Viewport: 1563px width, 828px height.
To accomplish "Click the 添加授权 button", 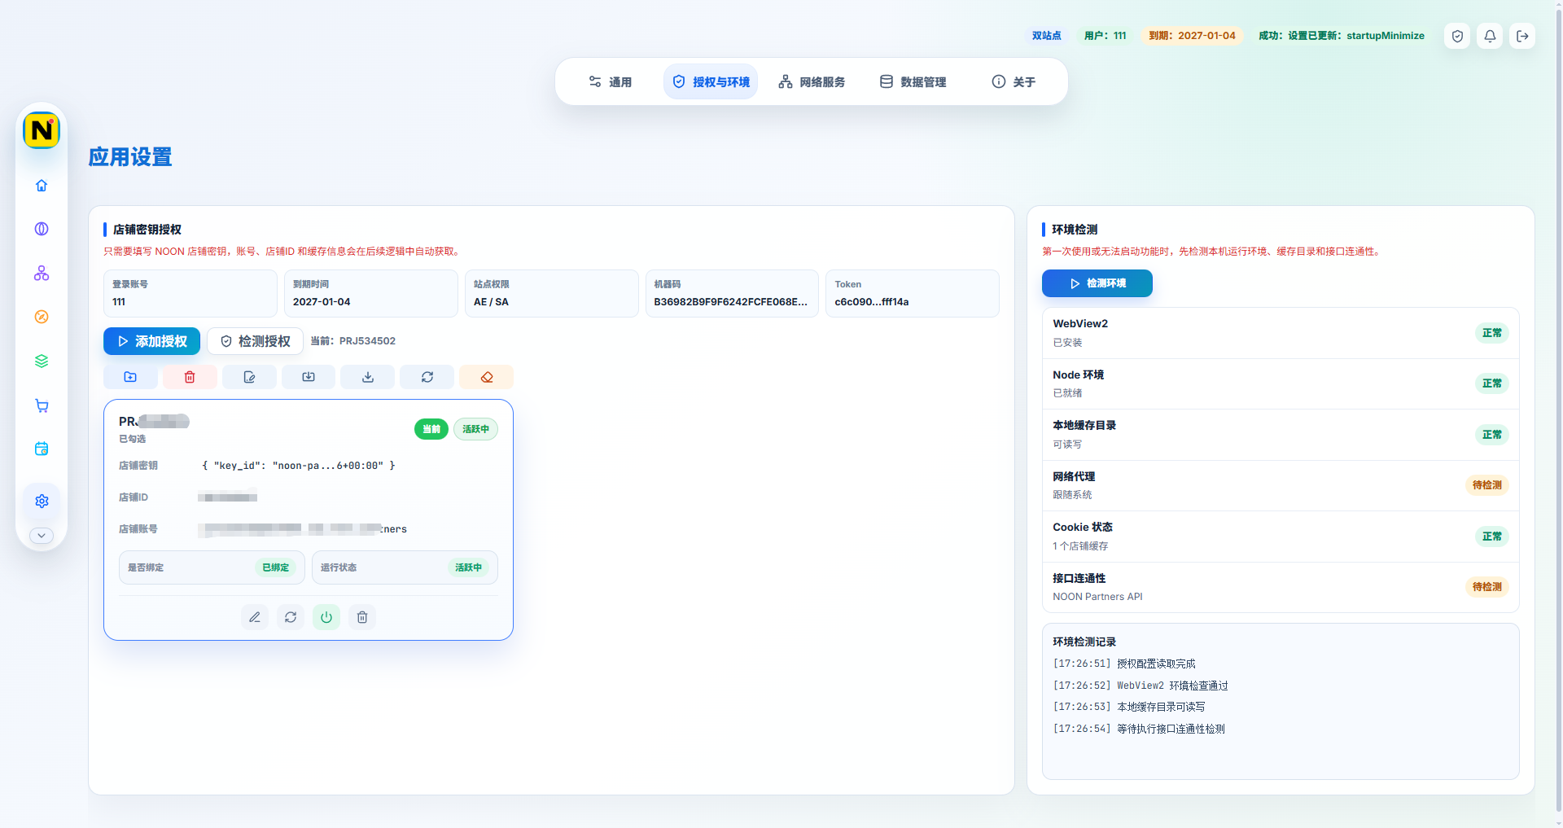I will (151, 341).
